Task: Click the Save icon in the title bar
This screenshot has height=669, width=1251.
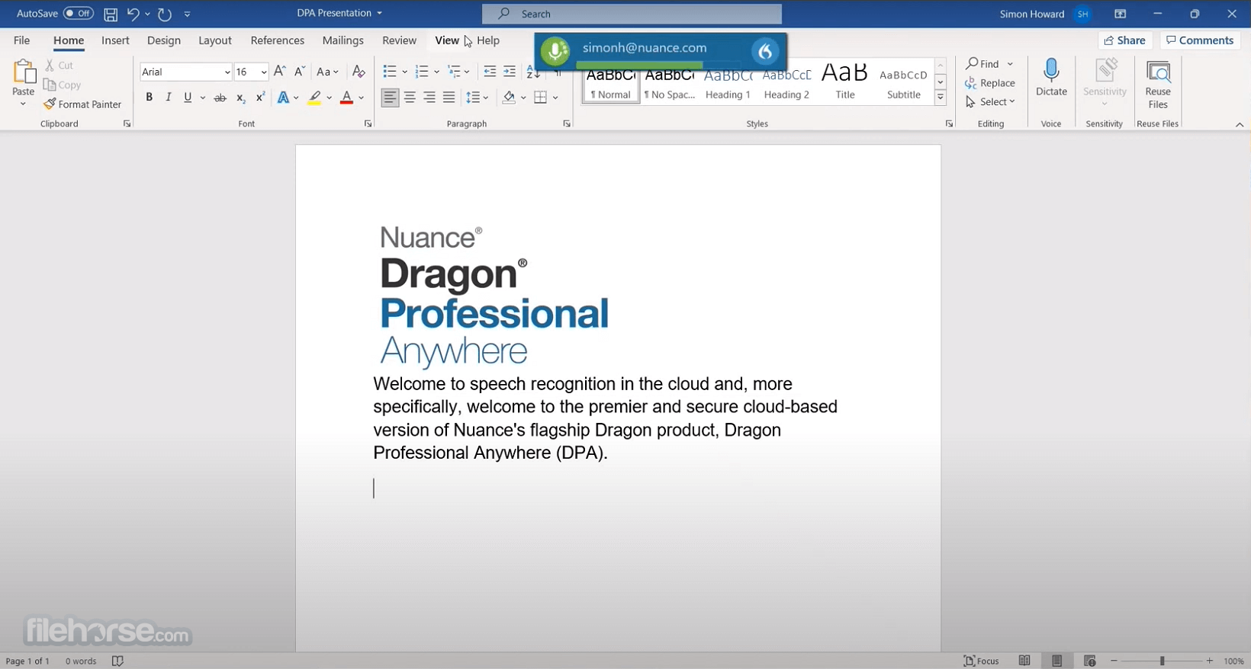Action: point(111,14)
